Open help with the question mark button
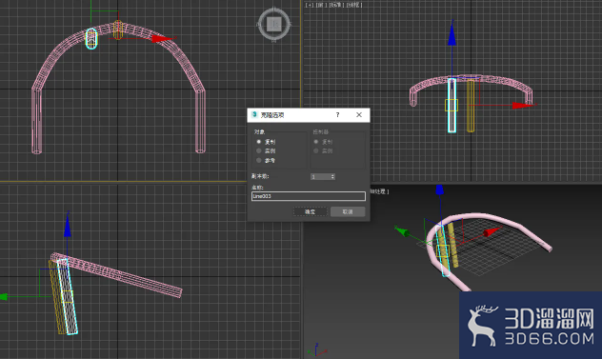This screenshot has height=359, width=602. click(337, 115)
